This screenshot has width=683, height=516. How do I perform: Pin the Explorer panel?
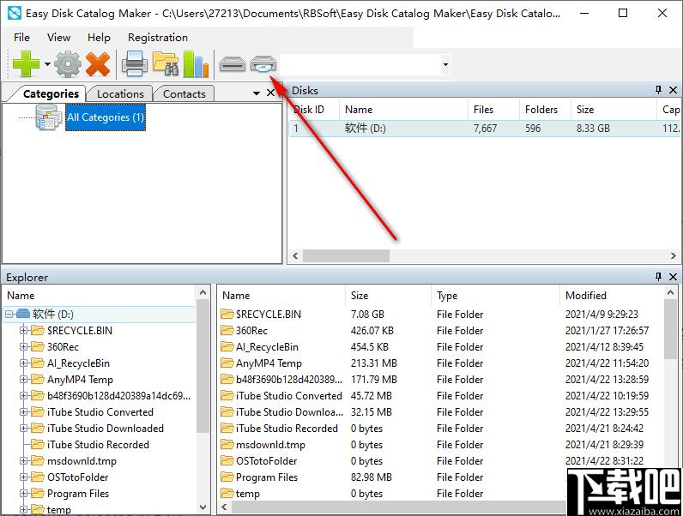tap(658, 277)
